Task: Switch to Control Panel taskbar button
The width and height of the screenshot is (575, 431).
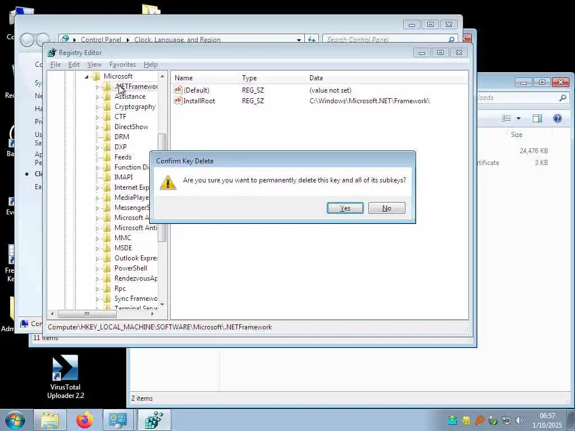Action: [118, 420]
